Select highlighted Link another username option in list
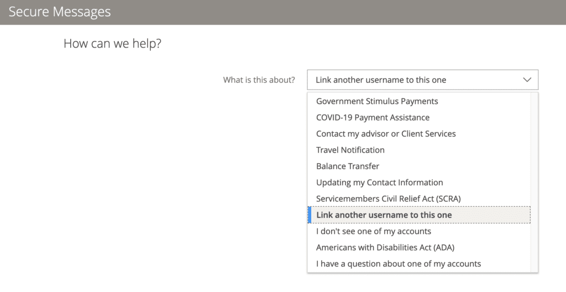Viewport: 566px width, 292px height. tap(384, 215)
